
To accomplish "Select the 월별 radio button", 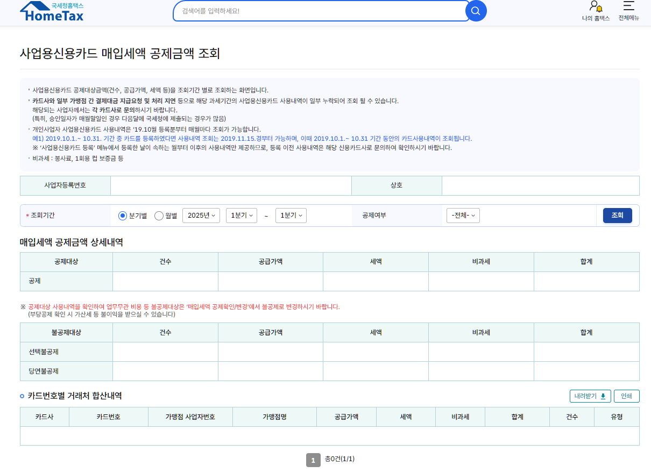I will [159, 216].
